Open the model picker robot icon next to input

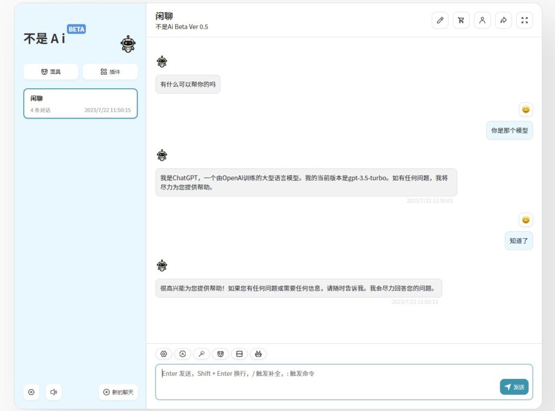tap(259, 354)
